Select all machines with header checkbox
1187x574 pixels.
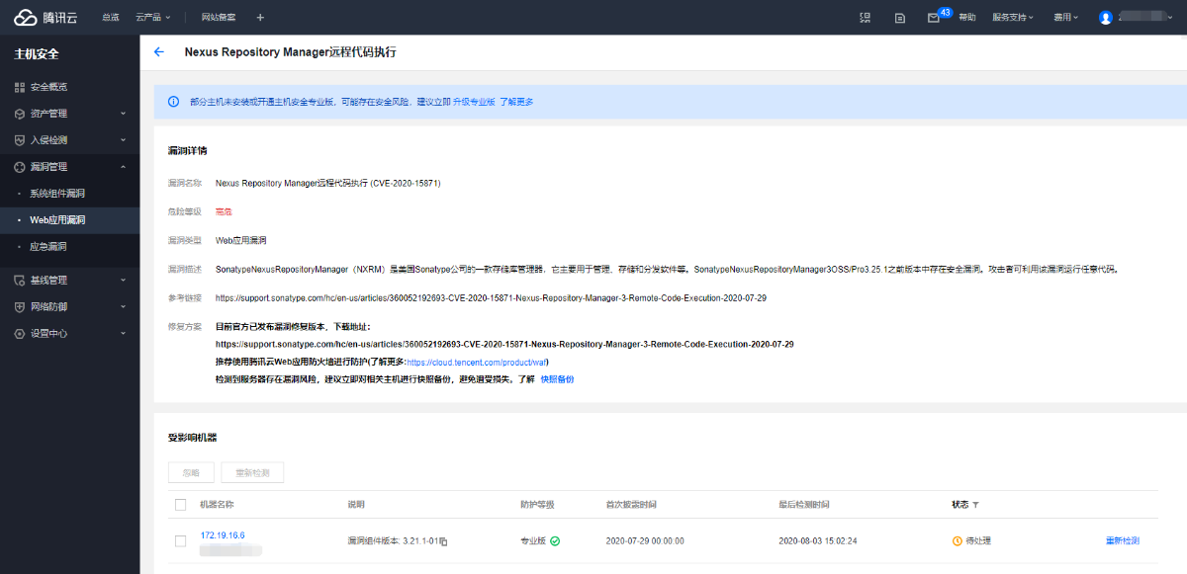pyautogui.click(x=180, y=505)
